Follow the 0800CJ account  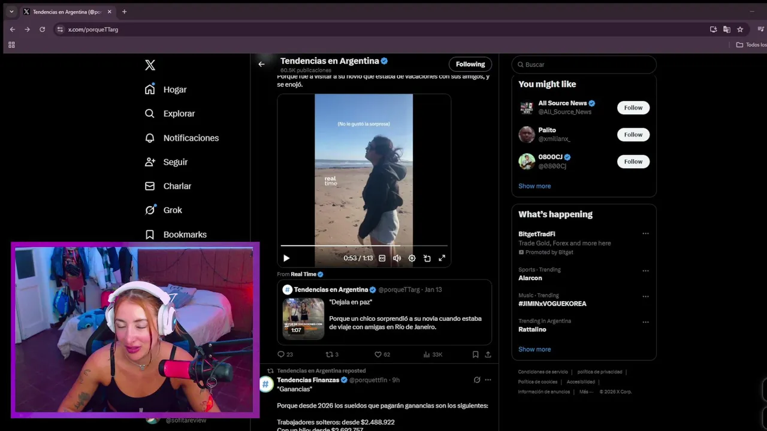pyautogui.click(x=633, y=162)
